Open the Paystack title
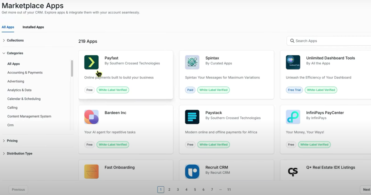 click(214, 113)
